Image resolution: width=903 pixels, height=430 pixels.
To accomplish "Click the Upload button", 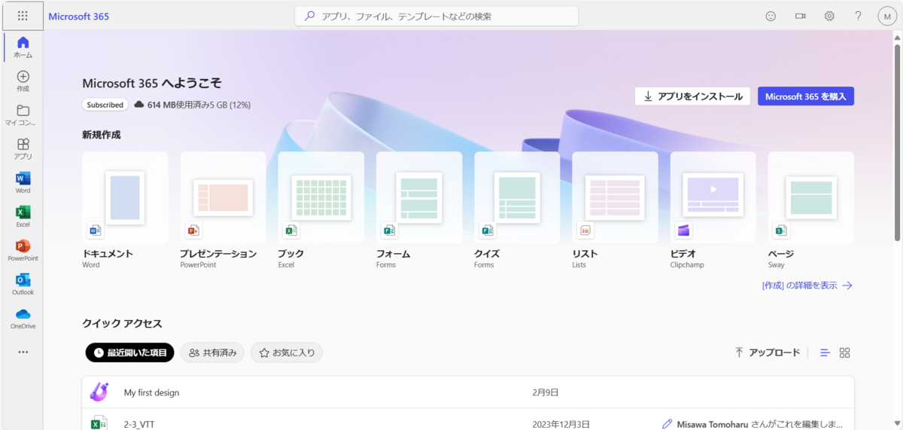I will click(768, 352).
